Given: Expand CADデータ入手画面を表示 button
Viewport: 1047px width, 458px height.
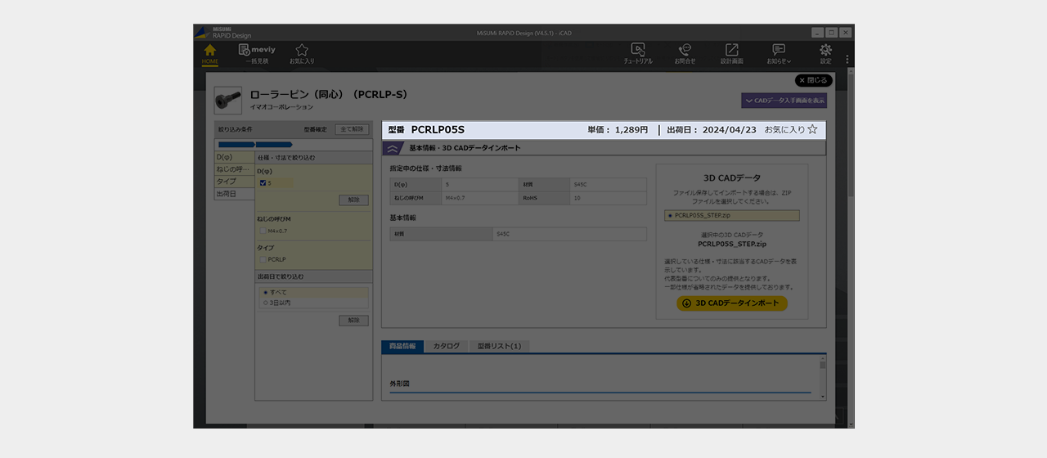Looking at the screenshot, I should 784,101.
